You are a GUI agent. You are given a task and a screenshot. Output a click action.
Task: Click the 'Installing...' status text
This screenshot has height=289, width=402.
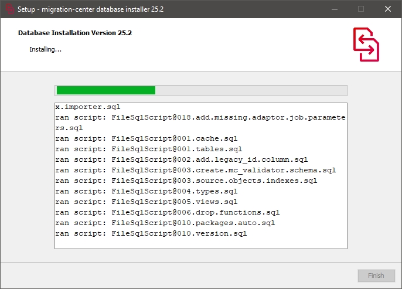(46, 49)
